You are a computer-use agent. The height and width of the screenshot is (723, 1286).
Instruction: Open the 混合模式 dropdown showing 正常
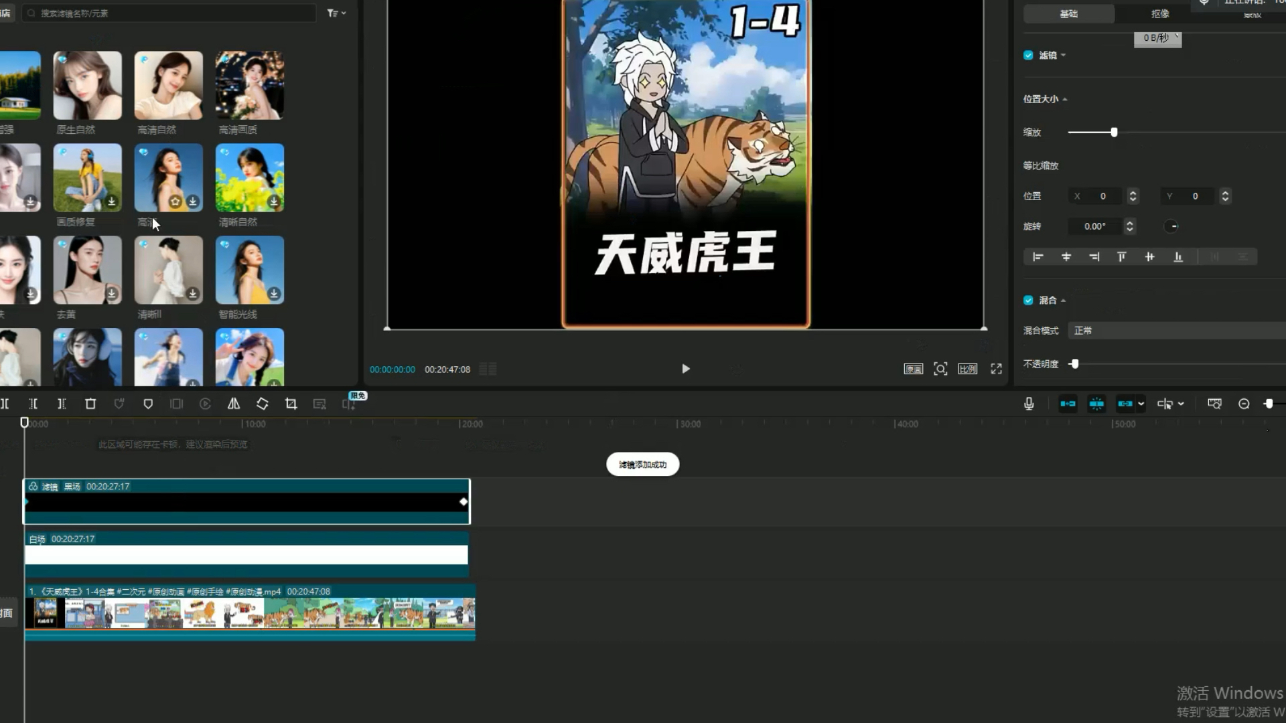point(1177,331)
